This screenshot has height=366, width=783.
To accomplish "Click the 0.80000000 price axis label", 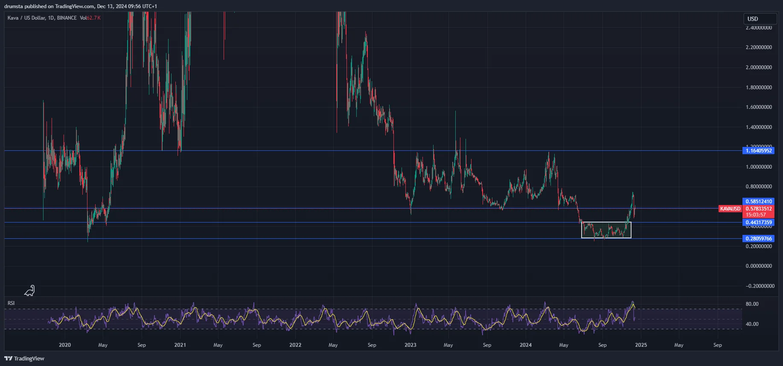I will point(759,187).
